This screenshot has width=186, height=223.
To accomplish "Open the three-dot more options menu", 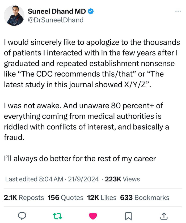I will click(177, 11).
